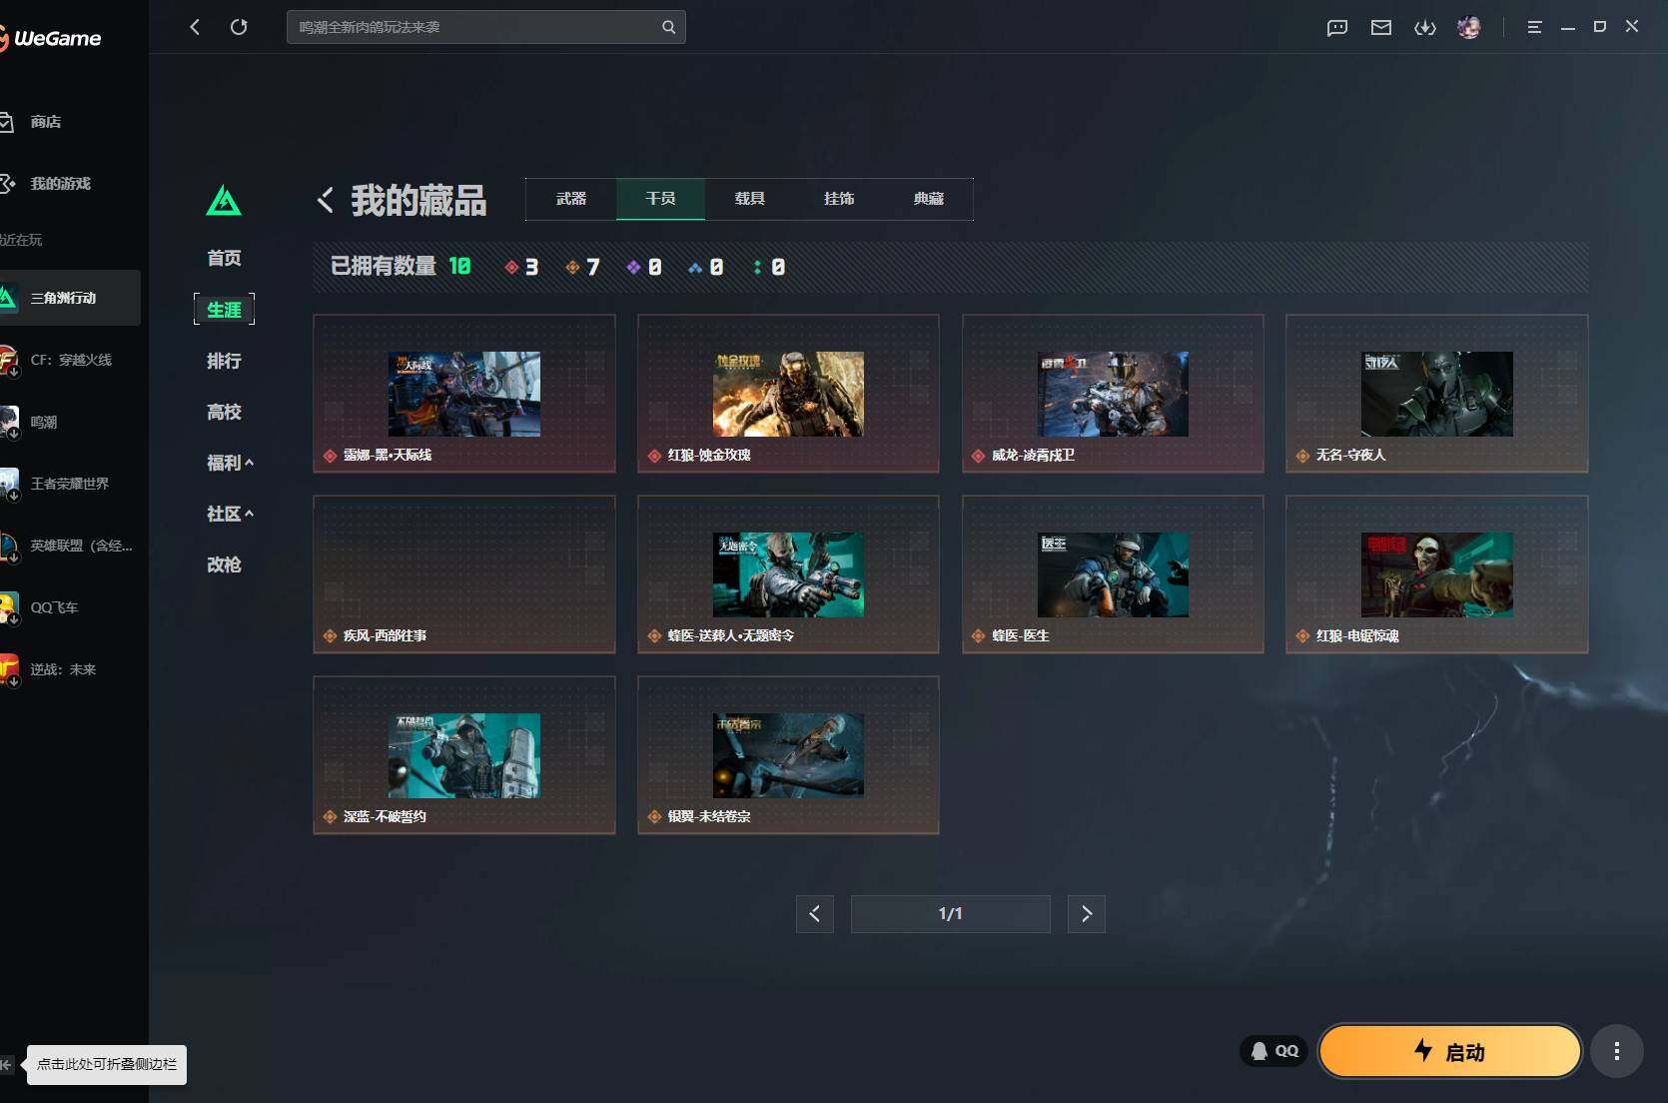Click the Delta Force triangle logo
1668x1103 pixels.
(x=223, y=201)
